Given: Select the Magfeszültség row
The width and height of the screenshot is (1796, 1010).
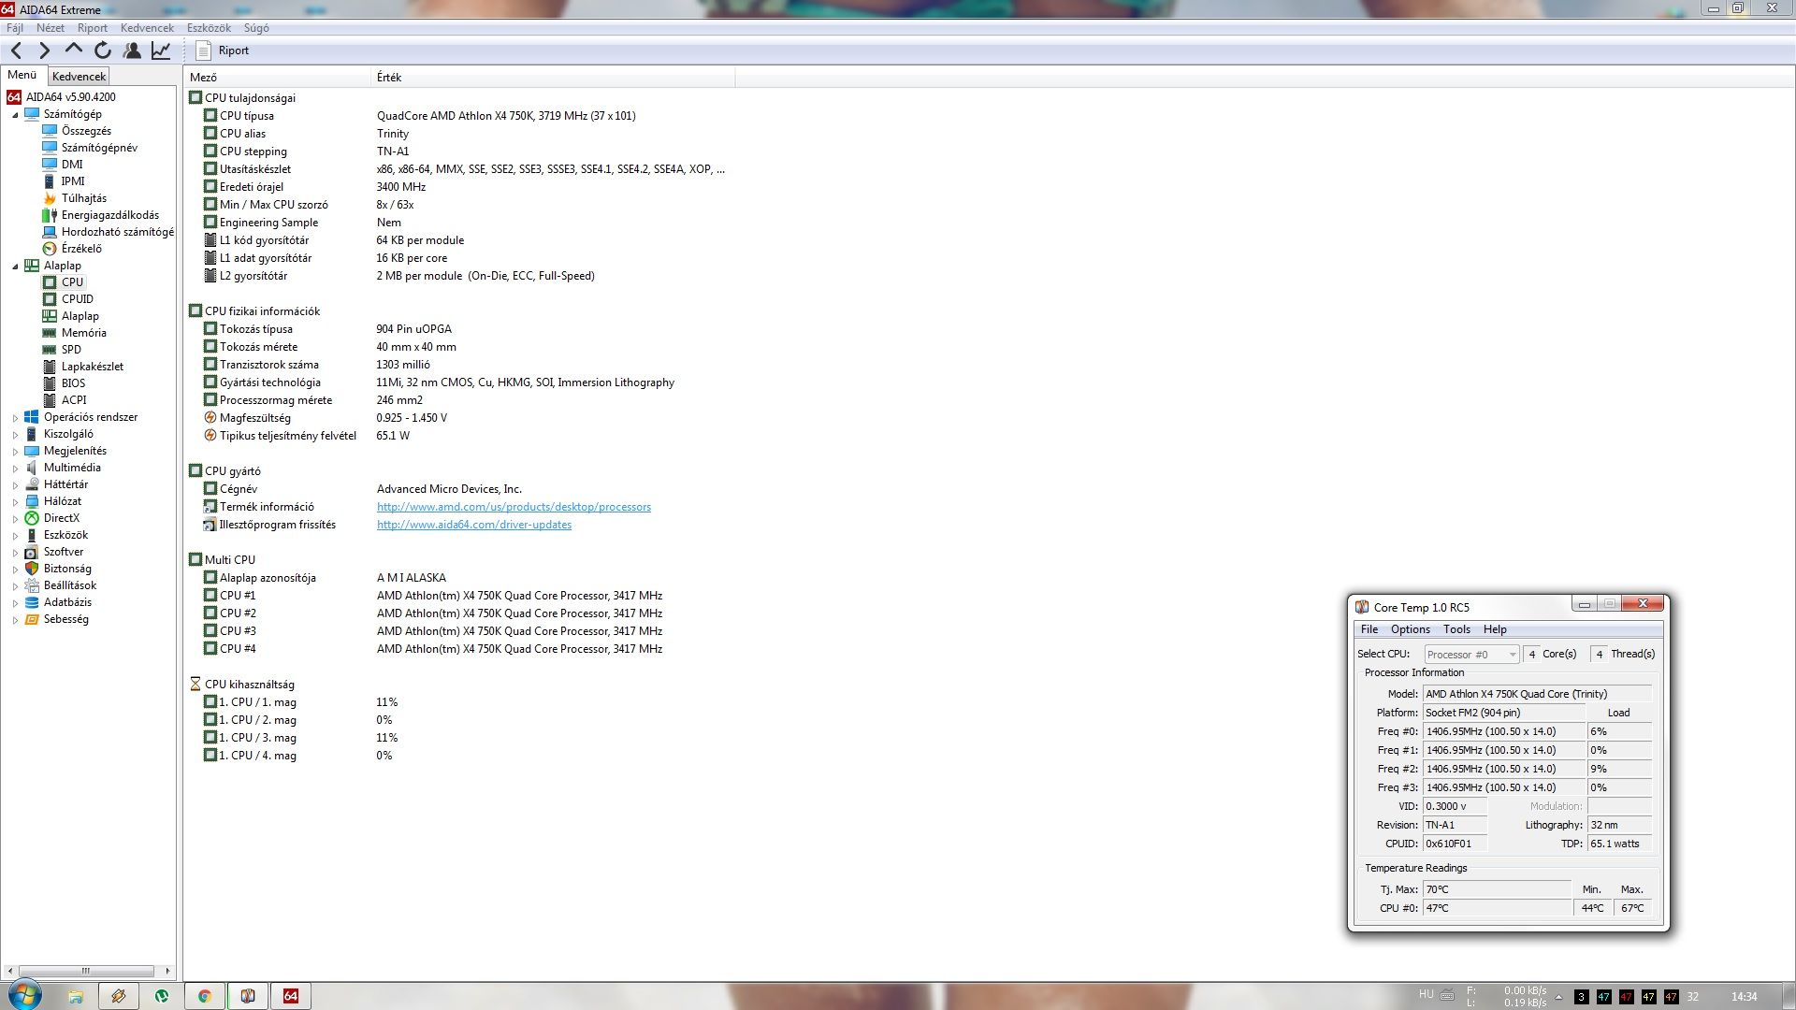Looking at the screenshot, I should click(459, 418).
